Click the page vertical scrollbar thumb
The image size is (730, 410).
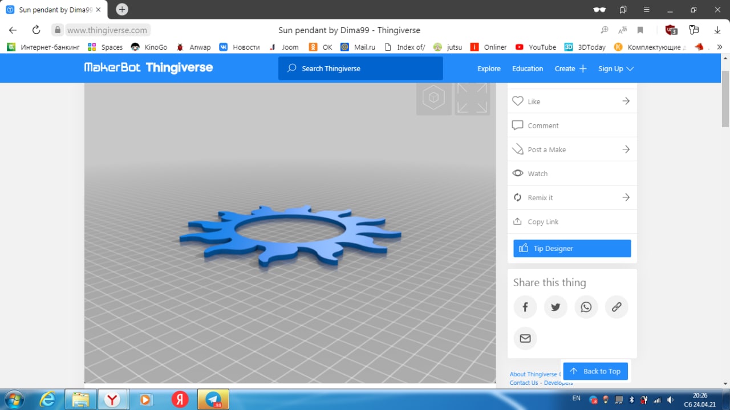(x=725, y=98)
